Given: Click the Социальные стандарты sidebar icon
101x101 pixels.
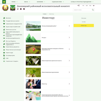Looking at the screenshot, I should (x=4, y=61).
